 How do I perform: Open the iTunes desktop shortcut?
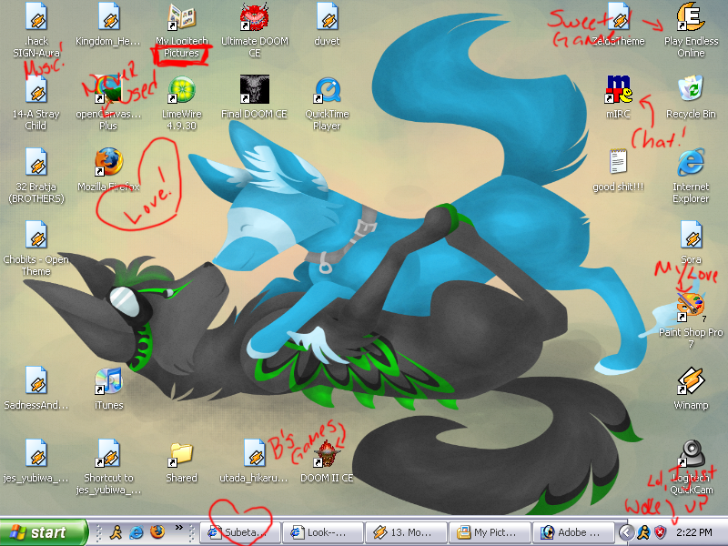(109, 381)
